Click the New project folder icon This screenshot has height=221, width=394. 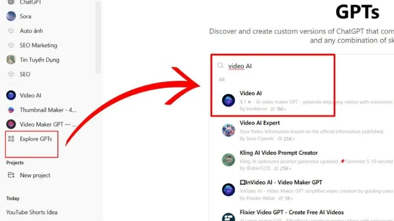point(11,175)
